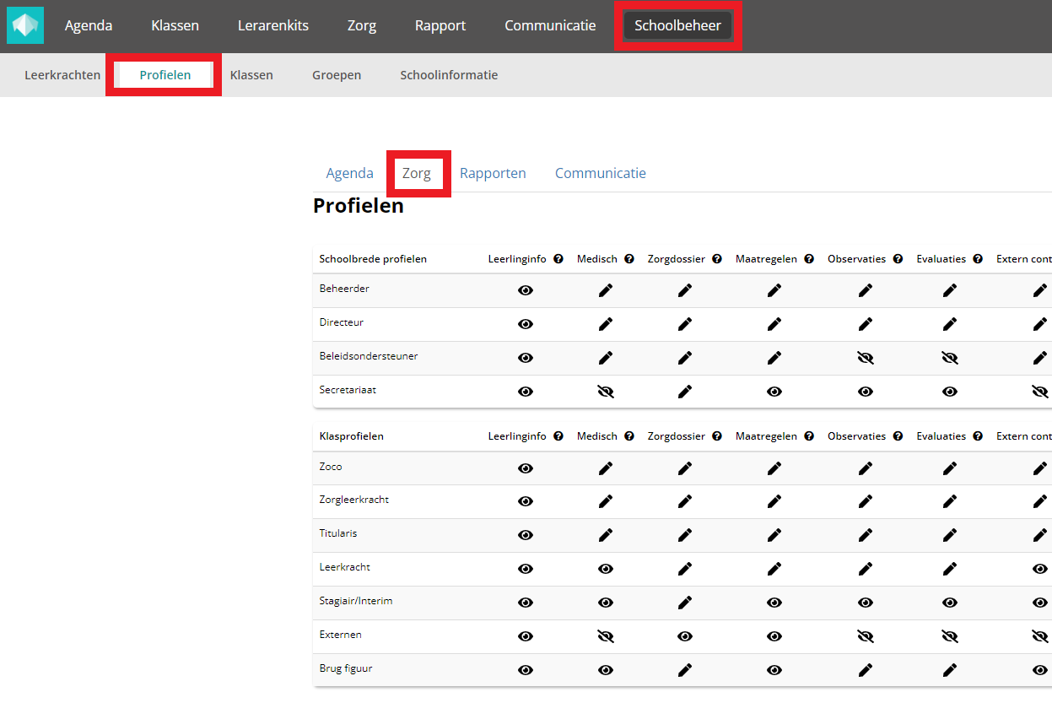Click help icon next to Leerlinginfo in Schoolbrede profielen
The height and width of the screenshot is (703, 1052).
[558, 259]
